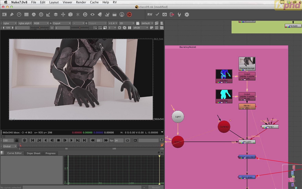Viewport: 302px width, 189px height.
Task: Toggle the viewer clipping warning stripes
Action: coord(162,28)
